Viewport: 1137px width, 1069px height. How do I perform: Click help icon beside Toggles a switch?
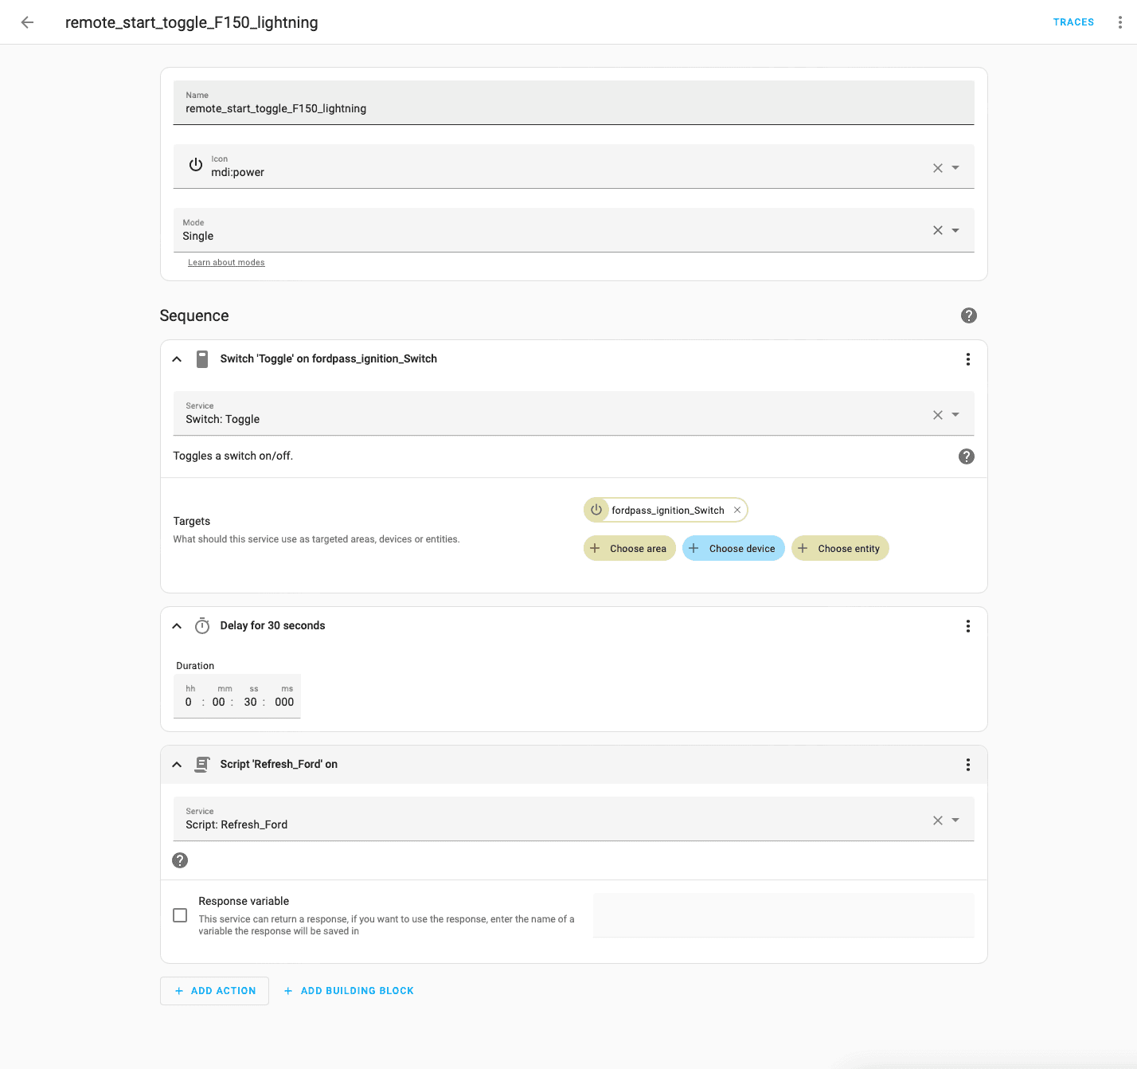(966, 456)
